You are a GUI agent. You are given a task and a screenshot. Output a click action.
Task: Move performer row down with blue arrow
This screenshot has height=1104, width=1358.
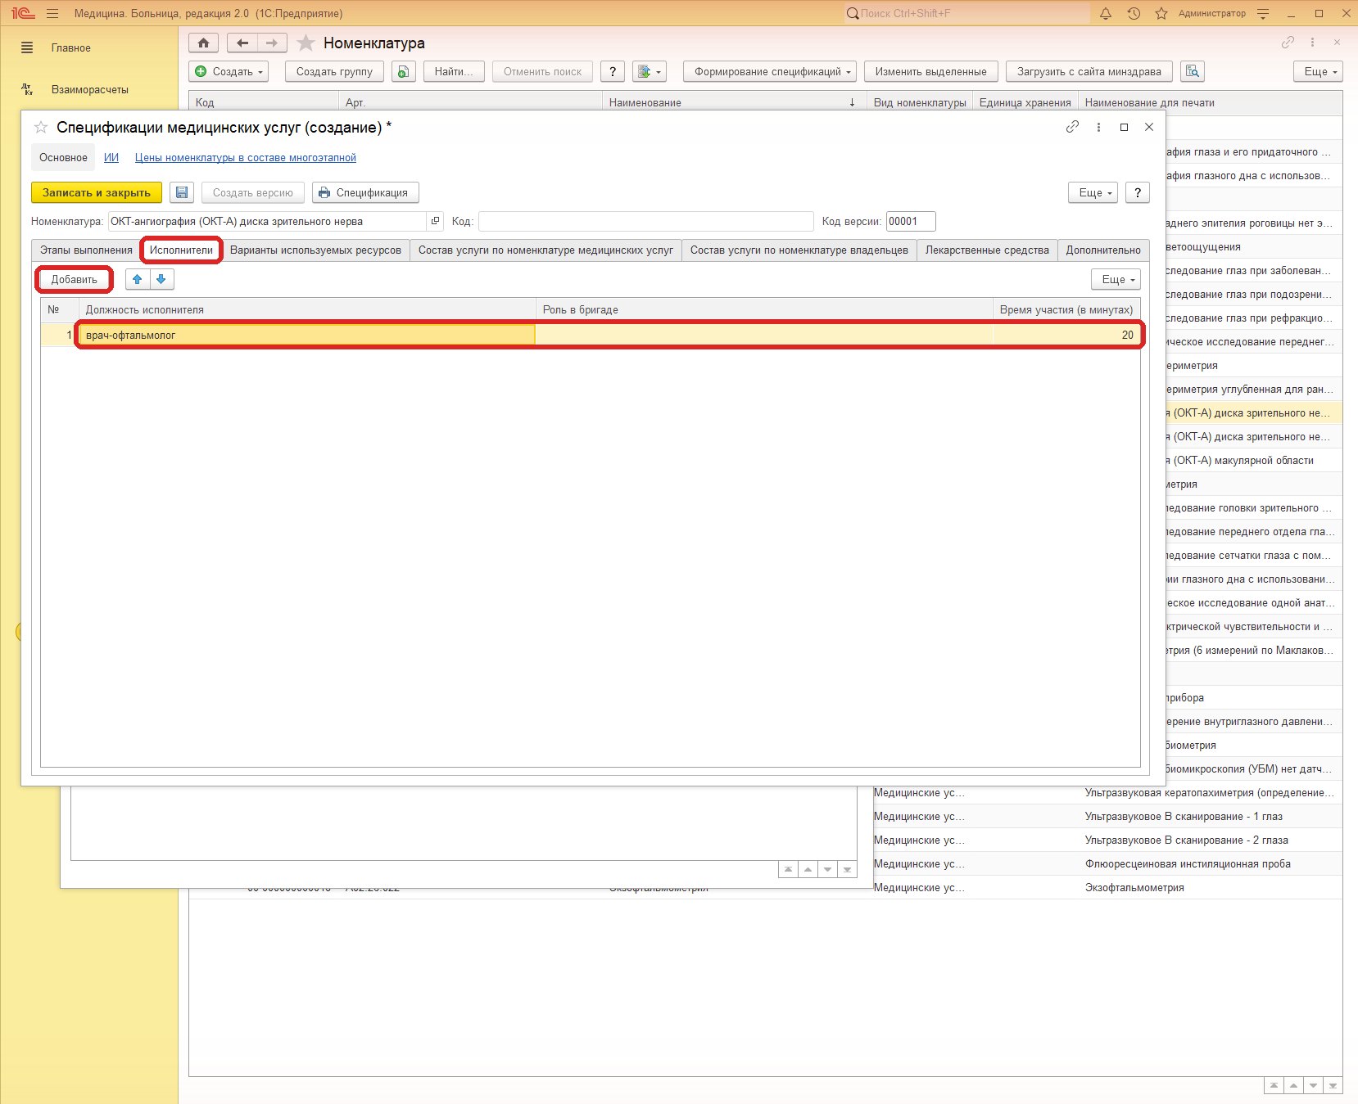coord(161,279)
